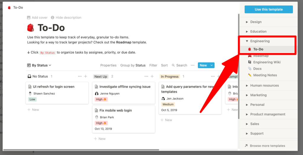Open the Next Up column's three-dots options
303x155 pixels.
[146, 76]
